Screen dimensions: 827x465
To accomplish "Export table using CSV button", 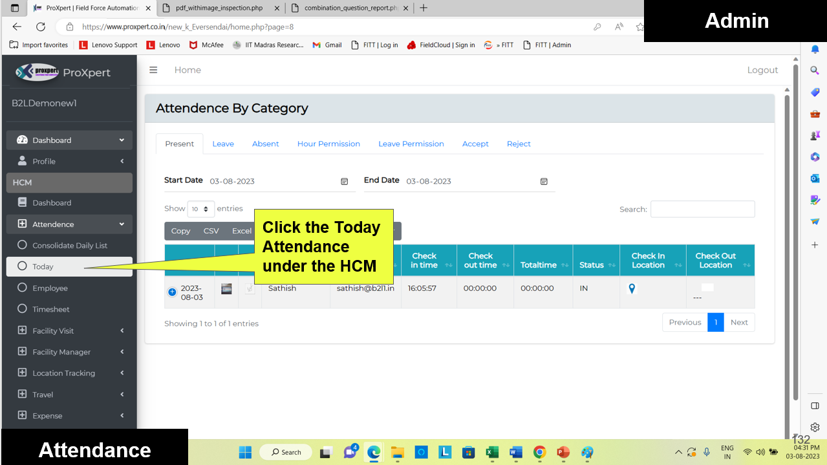I will coord(211,231).
